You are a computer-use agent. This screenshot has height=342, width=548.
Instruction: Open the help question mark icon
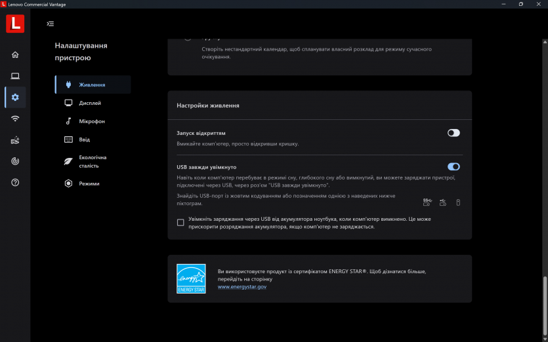(15, 182)
